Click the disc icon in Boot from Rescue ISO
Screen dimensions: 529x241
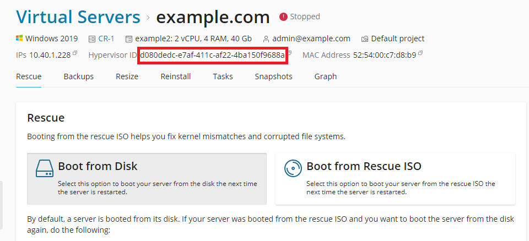(x=293, y=168)
